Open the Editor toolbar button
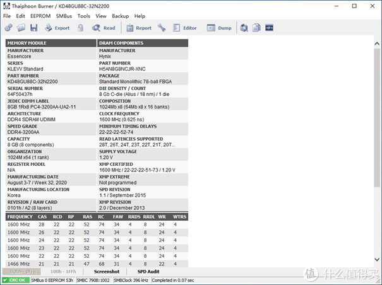This screenshot has width=382, height=285. [x=184, y=28]
